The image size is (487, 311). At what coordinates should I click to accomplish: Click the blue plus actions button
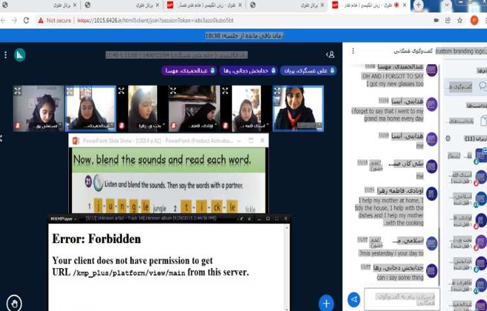tap(326, 303)
